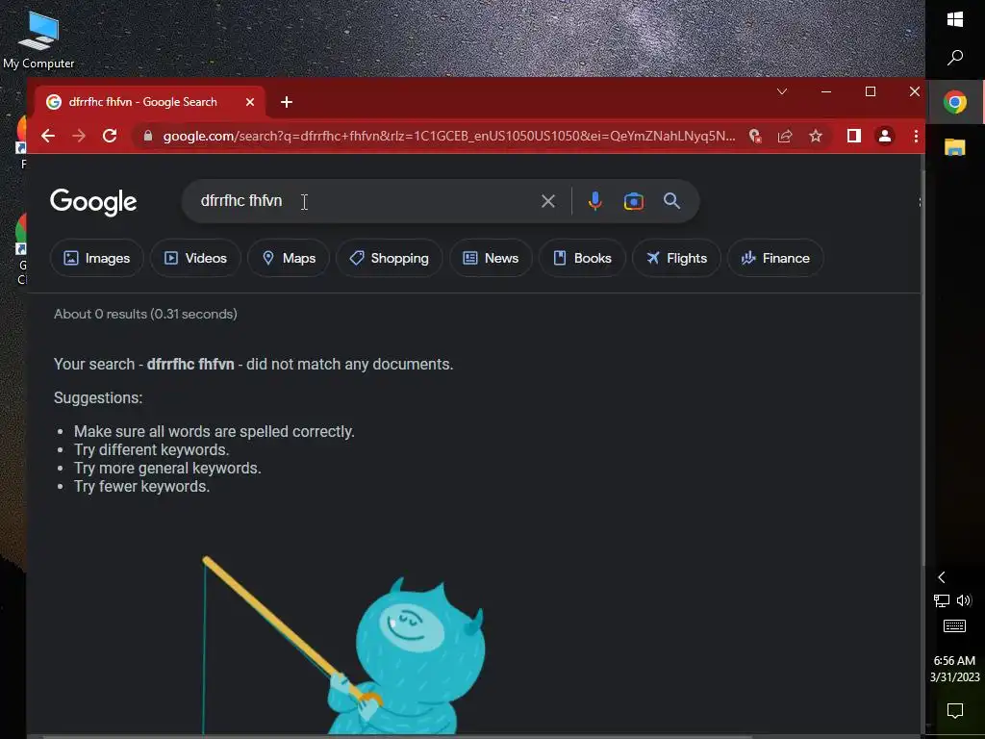Open a new tab with the plus button

pos(287,102)
